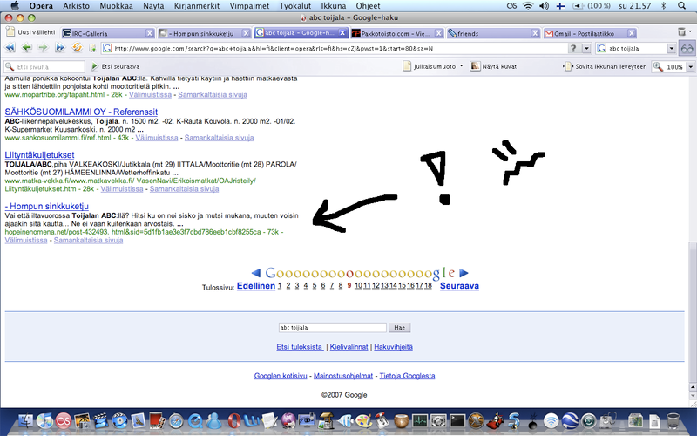Click the green Etsi seuraava arrow icon
This screenshot has width=697, height=436.
click(95, 66)
